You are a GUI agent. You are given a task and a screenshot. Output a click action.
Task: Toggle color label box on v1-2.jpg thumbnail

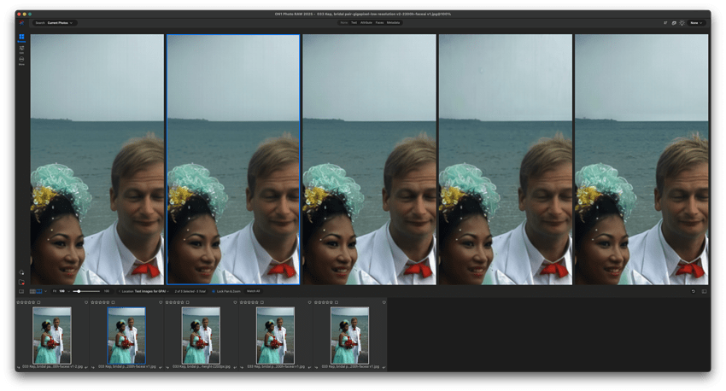pyautogui.click(x=39, y=302)
